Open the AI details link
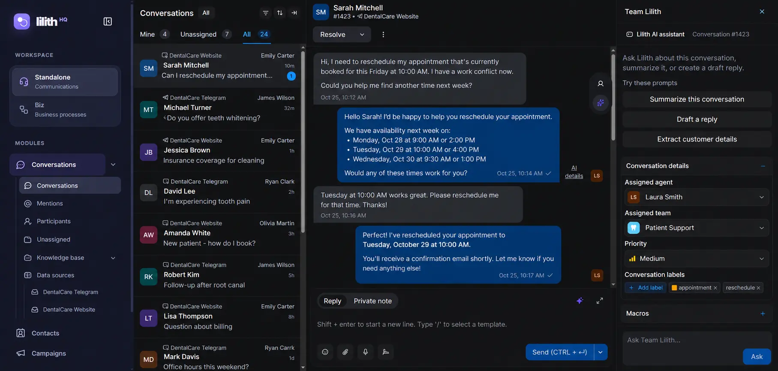This screenshot has height=371, width=778. point(574,172)
